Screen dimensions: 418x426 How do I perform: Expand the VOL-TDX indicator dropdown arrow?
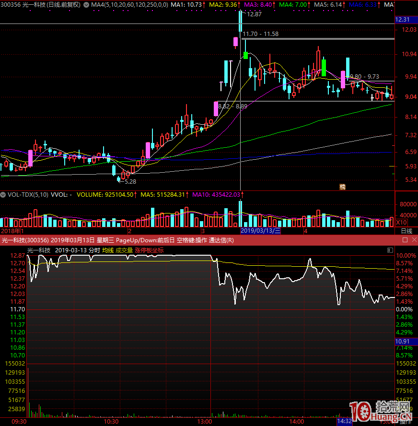pyautogui.click(x=4, y=195)
